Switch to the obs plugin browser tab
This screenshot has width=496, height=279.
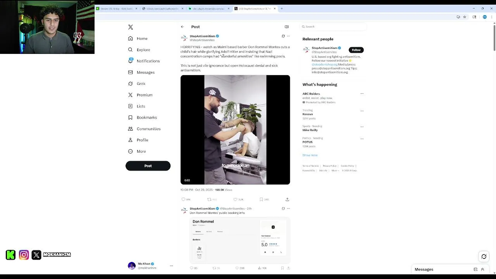coord(209,9)
